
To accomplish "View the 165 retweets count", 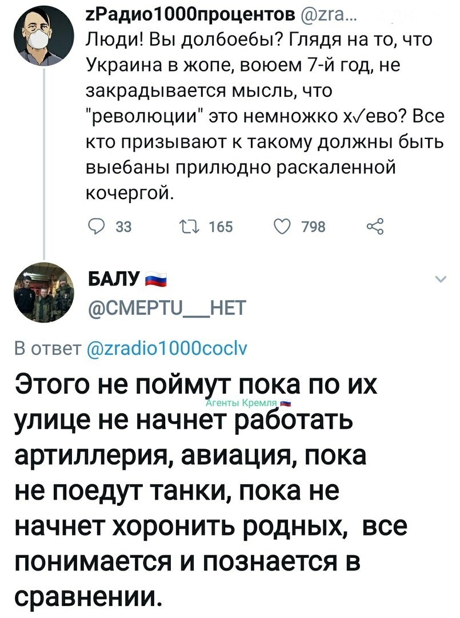I will (x=221, y=227).
